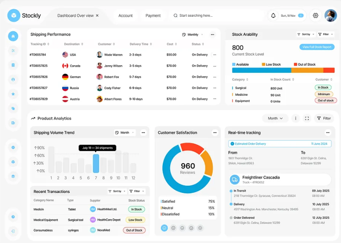Screen dimensions: 341x243
Task: Click the Freightliner Cascadia truck card
Action: tap(280, 179)
